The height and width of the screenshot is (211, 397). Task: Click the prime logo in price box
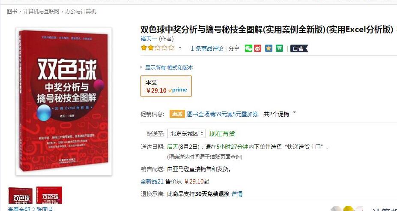point(177,90)
